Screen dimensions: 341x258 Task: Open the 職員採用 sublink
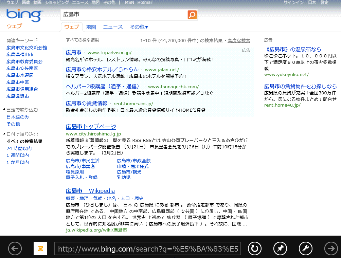tap(75, 172)
